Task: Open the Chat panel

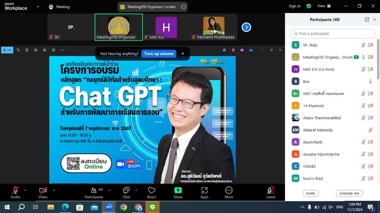Action: point(126,192)
